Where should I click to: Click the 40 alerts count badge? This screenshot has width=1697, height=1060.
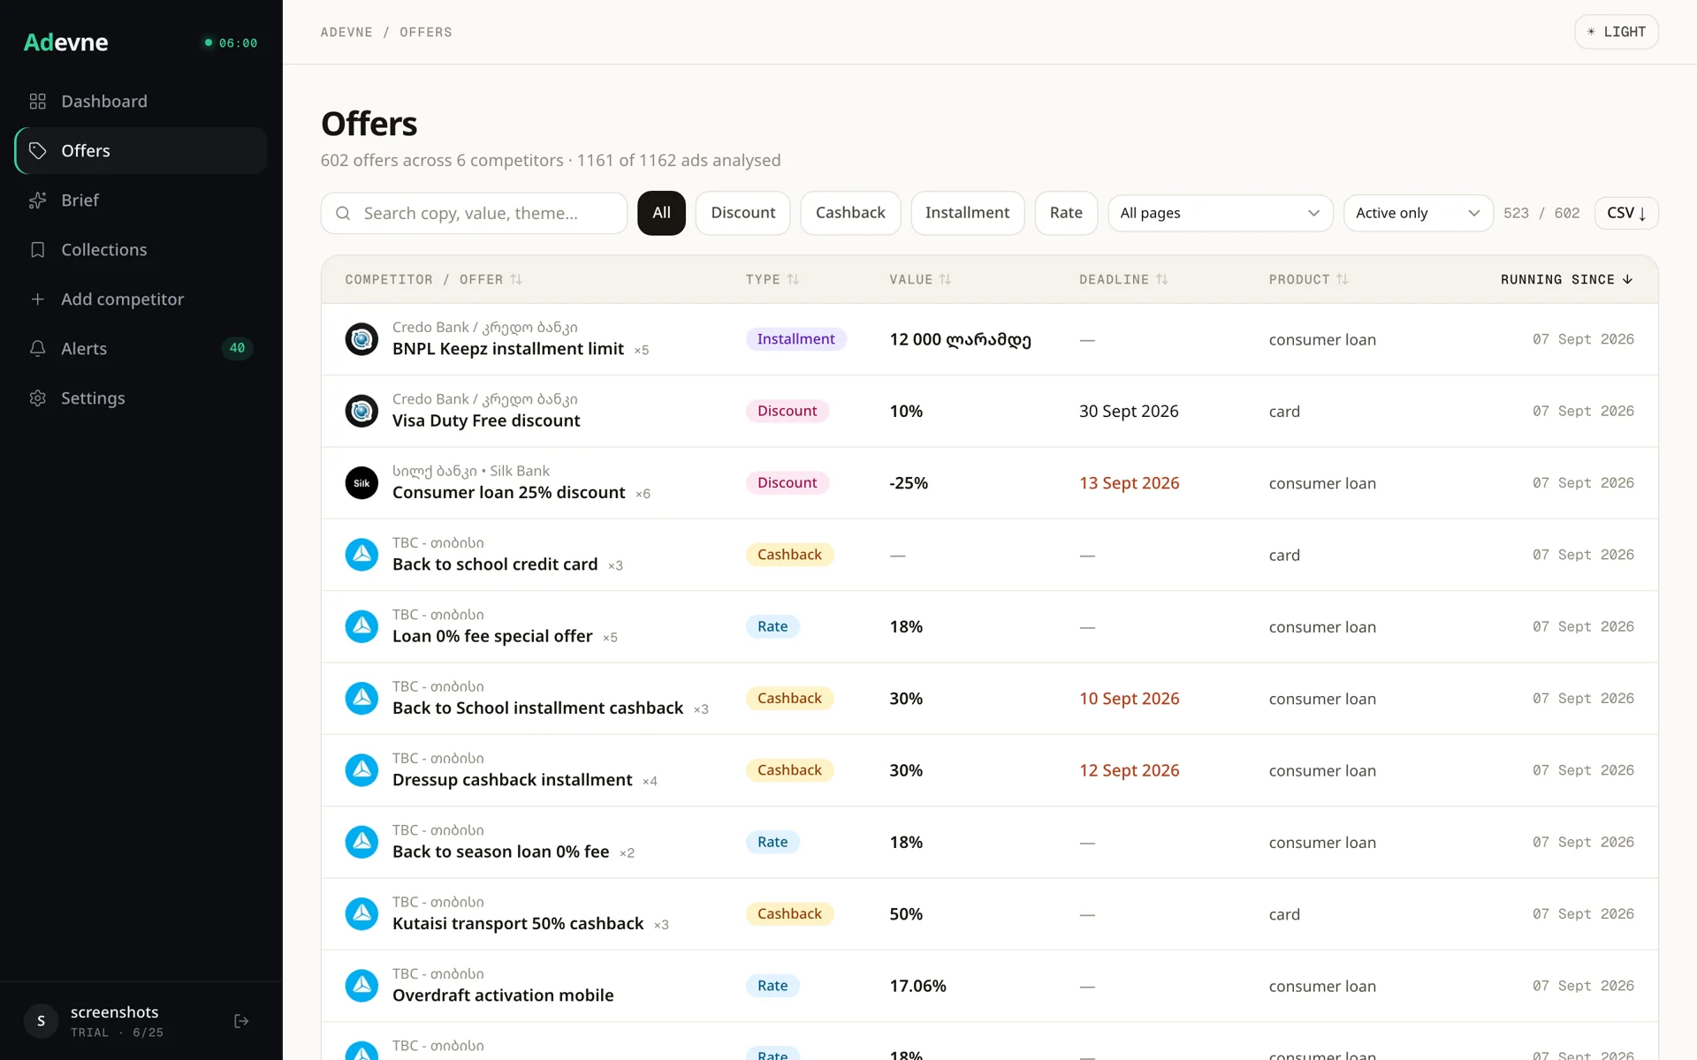pos(237,349)
